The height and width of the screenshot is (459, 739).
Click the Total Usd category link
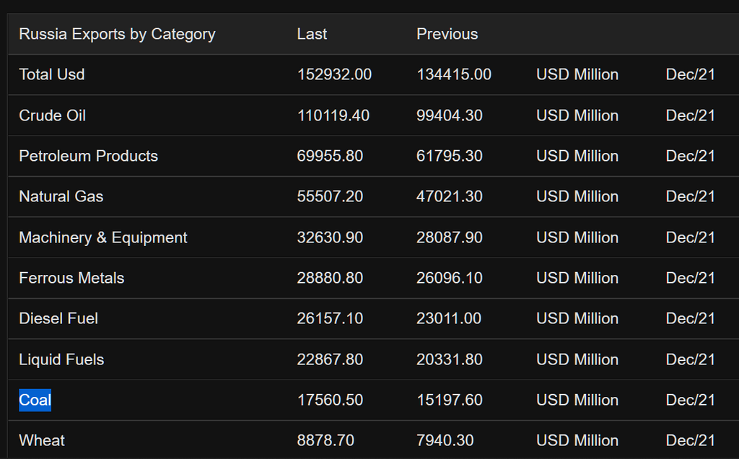tap(52, 74)
